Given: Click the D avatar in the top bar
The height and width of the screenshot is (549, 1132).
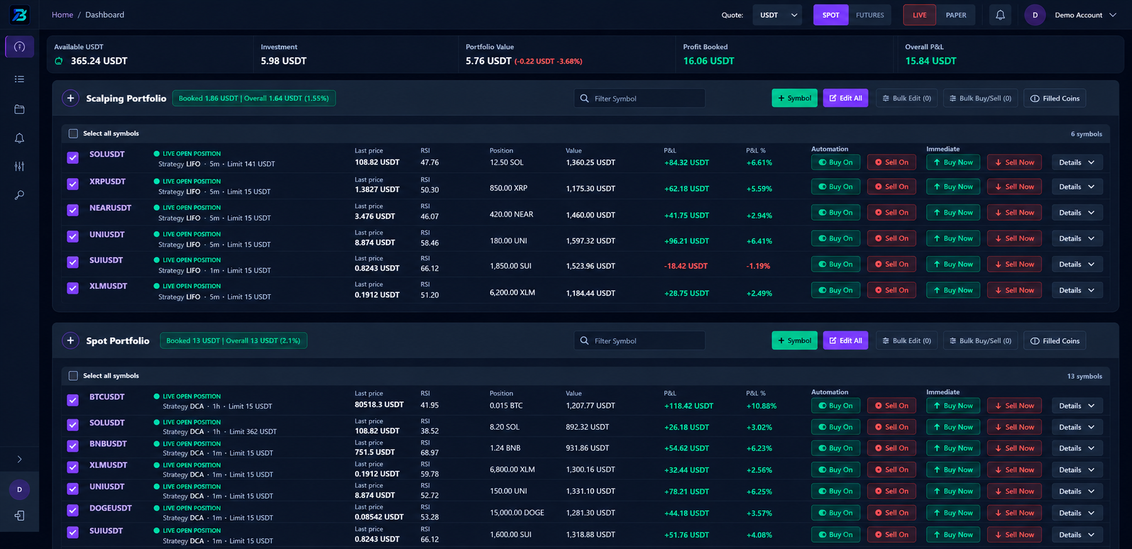Looking at the screenshot, I should point(1035,15).
